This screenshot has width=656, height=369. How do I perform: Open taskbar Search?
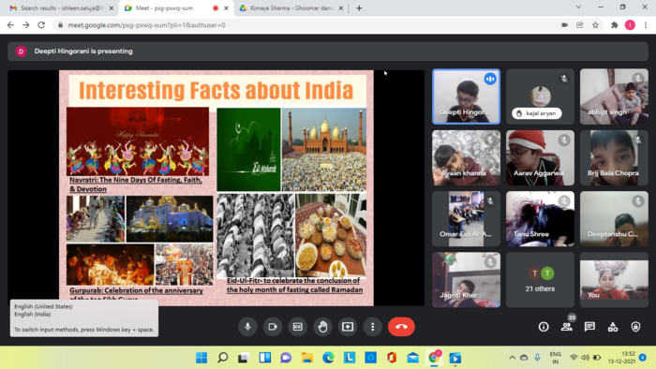click(x=223, y=358)
